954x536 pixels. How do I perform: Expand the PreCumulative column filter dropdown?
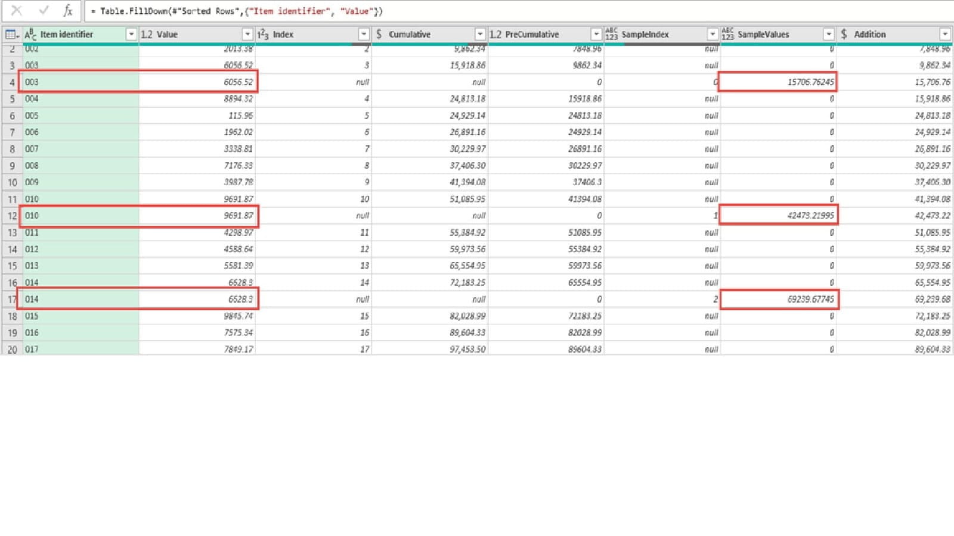(x=596, y=35)
